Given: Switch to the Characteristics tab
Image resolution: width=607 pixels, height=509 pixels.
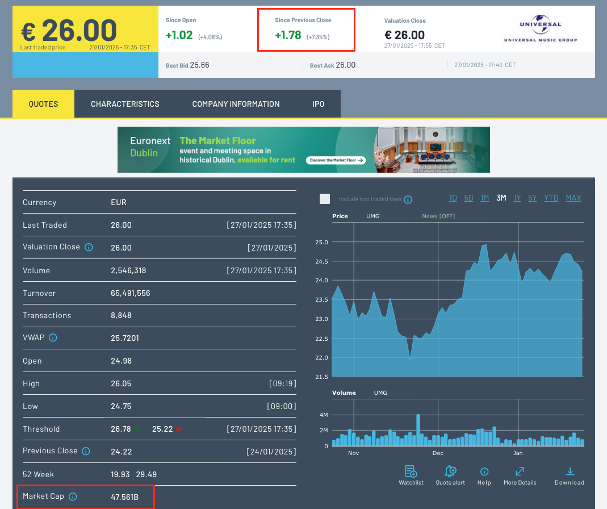Looking at the screenshot, I should click(125, 104).
